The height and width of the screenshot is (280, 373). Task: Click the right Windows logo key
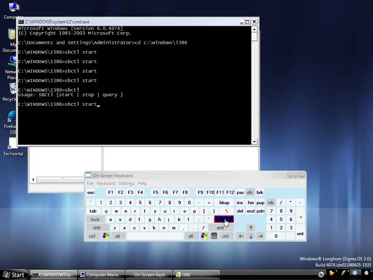[x=204, y=236]
